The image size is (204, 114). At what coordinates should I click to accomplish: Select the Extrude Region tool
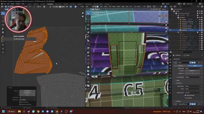[88, 48]
